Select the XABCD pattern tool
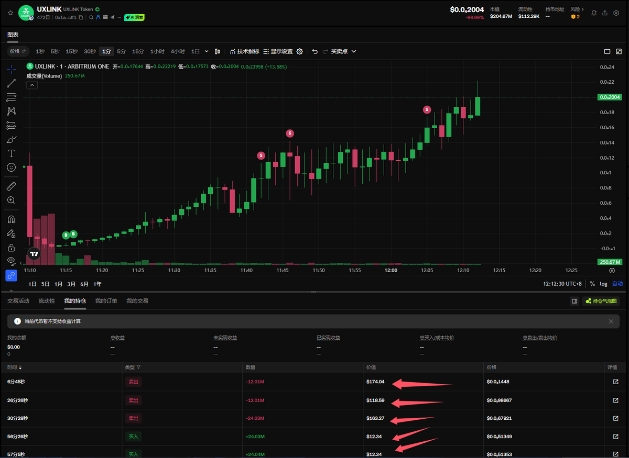The width and height of the screenshot is (629, 458). (11, 111)
